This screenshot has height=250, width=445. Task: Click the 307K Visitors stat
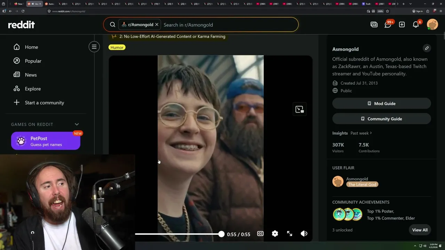click(338, 148)
